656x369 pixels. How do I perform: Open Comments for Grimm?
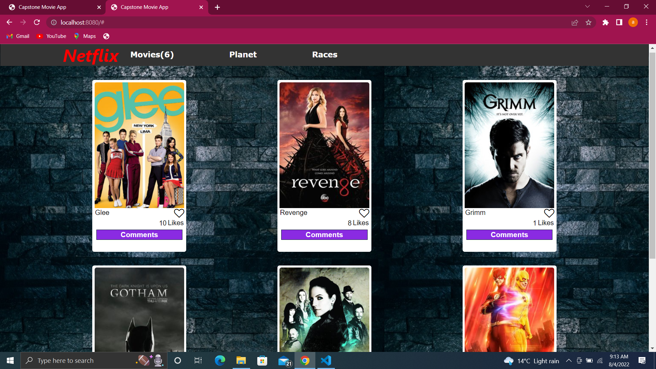pos(509,235)
